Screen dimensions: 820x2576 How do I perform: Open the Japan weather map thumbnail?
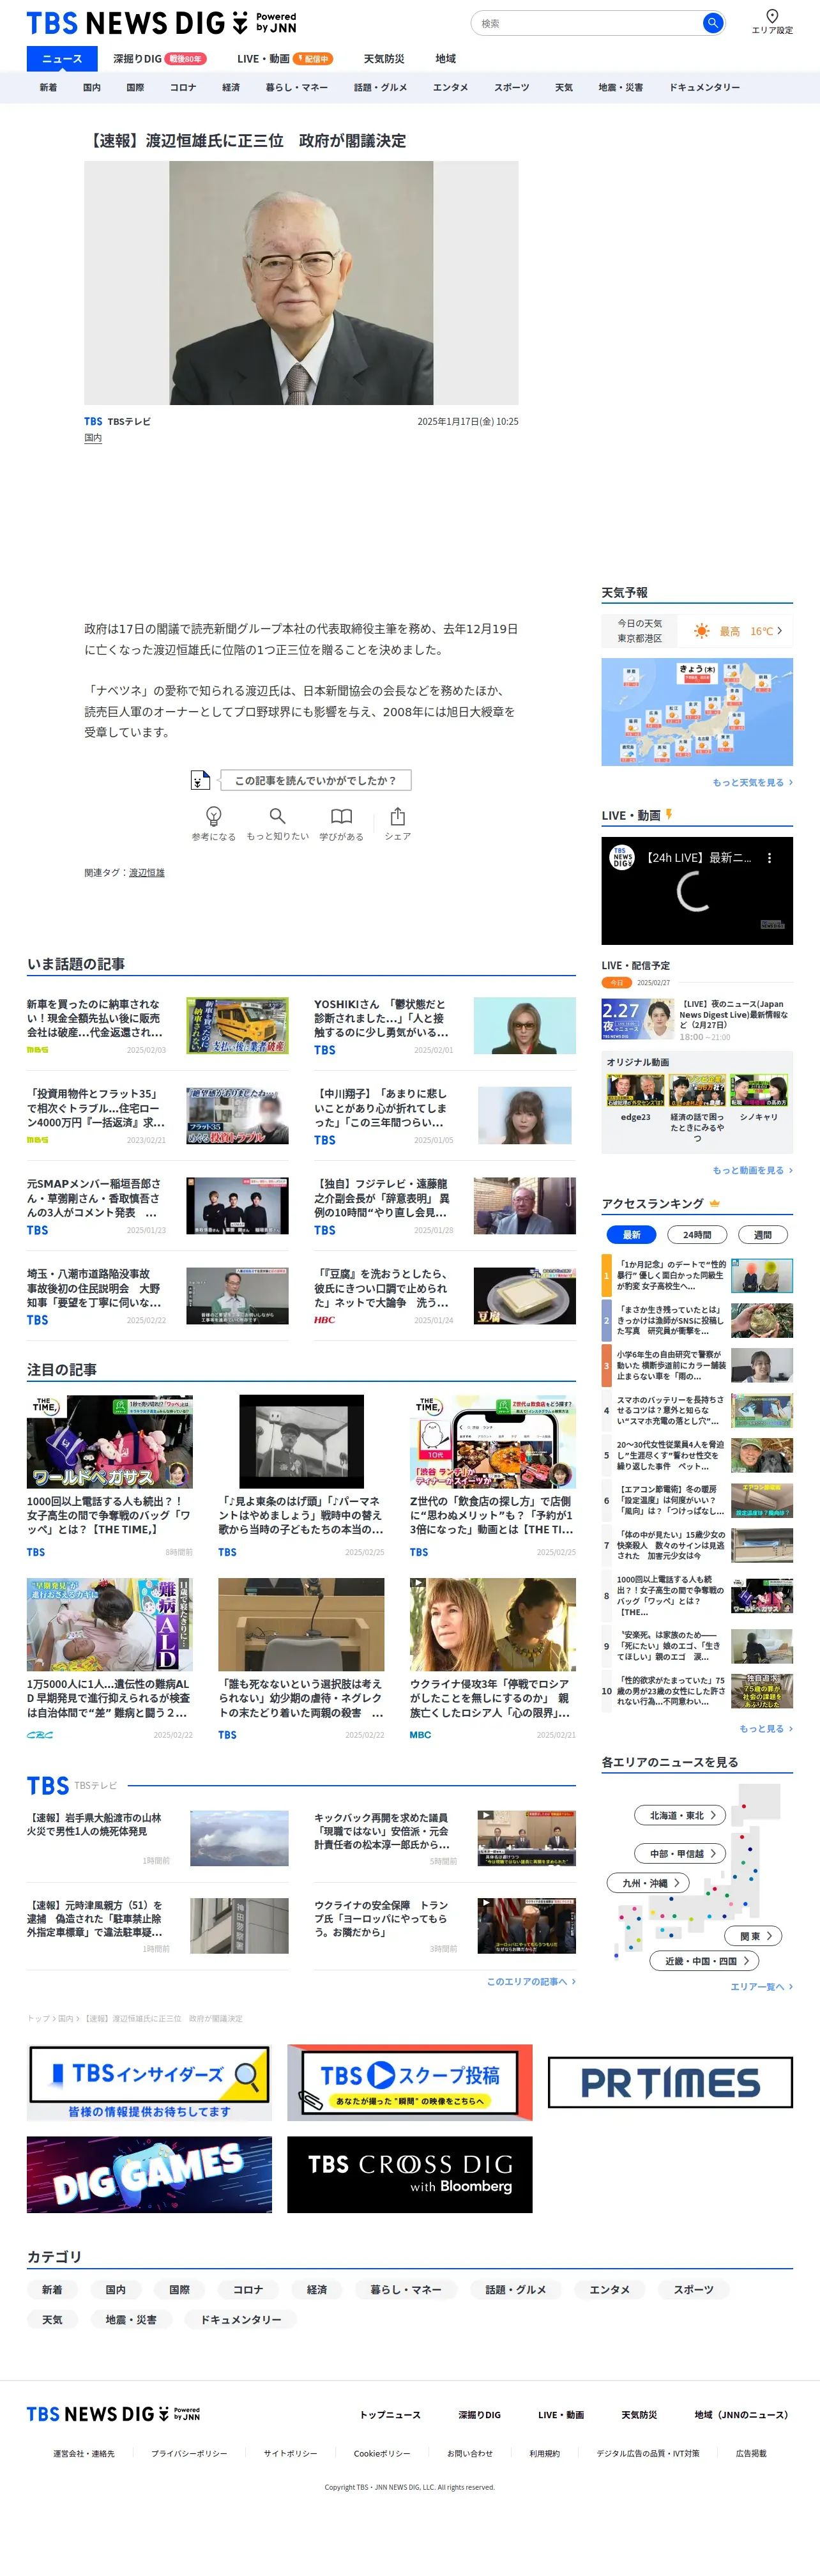697,712
